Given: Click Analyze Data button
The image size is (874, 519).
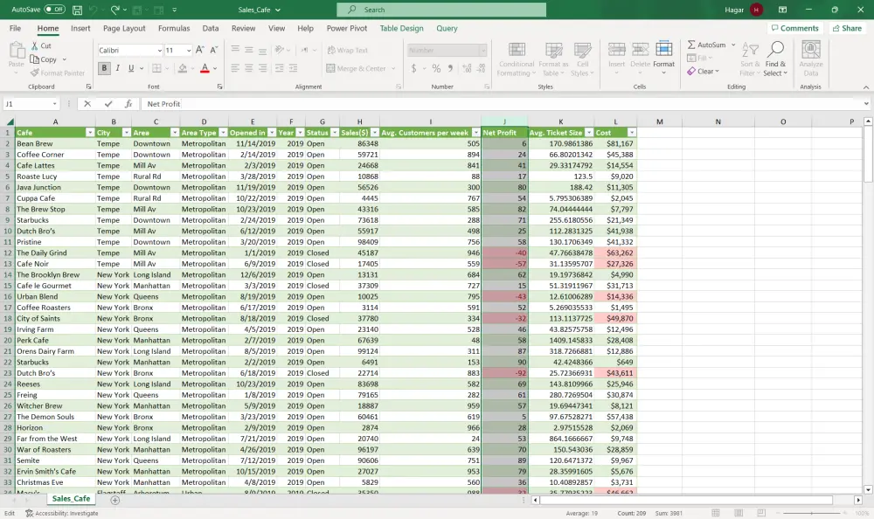Looking at the screenshot, I should click(x=810, y=59).
